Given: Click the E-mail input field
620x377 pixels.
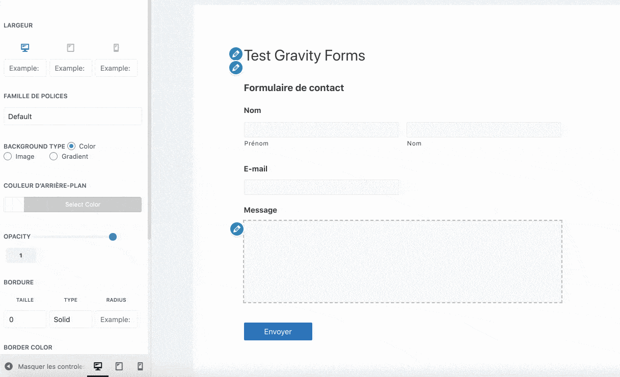Looking at the screenshot, I should 321,187.
